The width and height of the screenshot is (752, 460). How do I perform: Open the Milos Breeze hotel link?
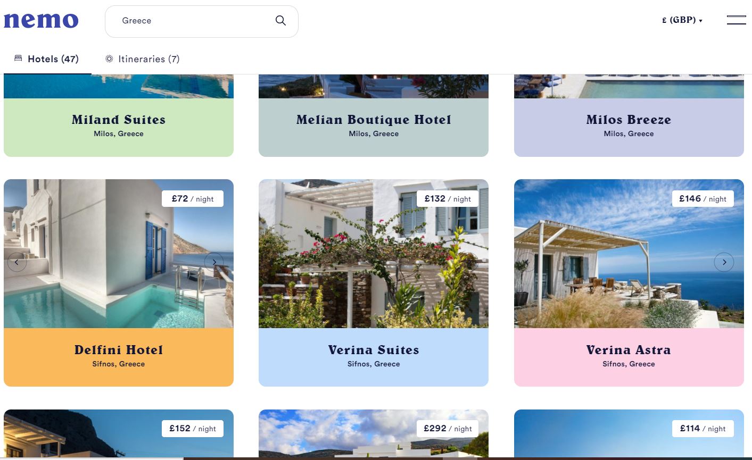(x=629, y=120)
